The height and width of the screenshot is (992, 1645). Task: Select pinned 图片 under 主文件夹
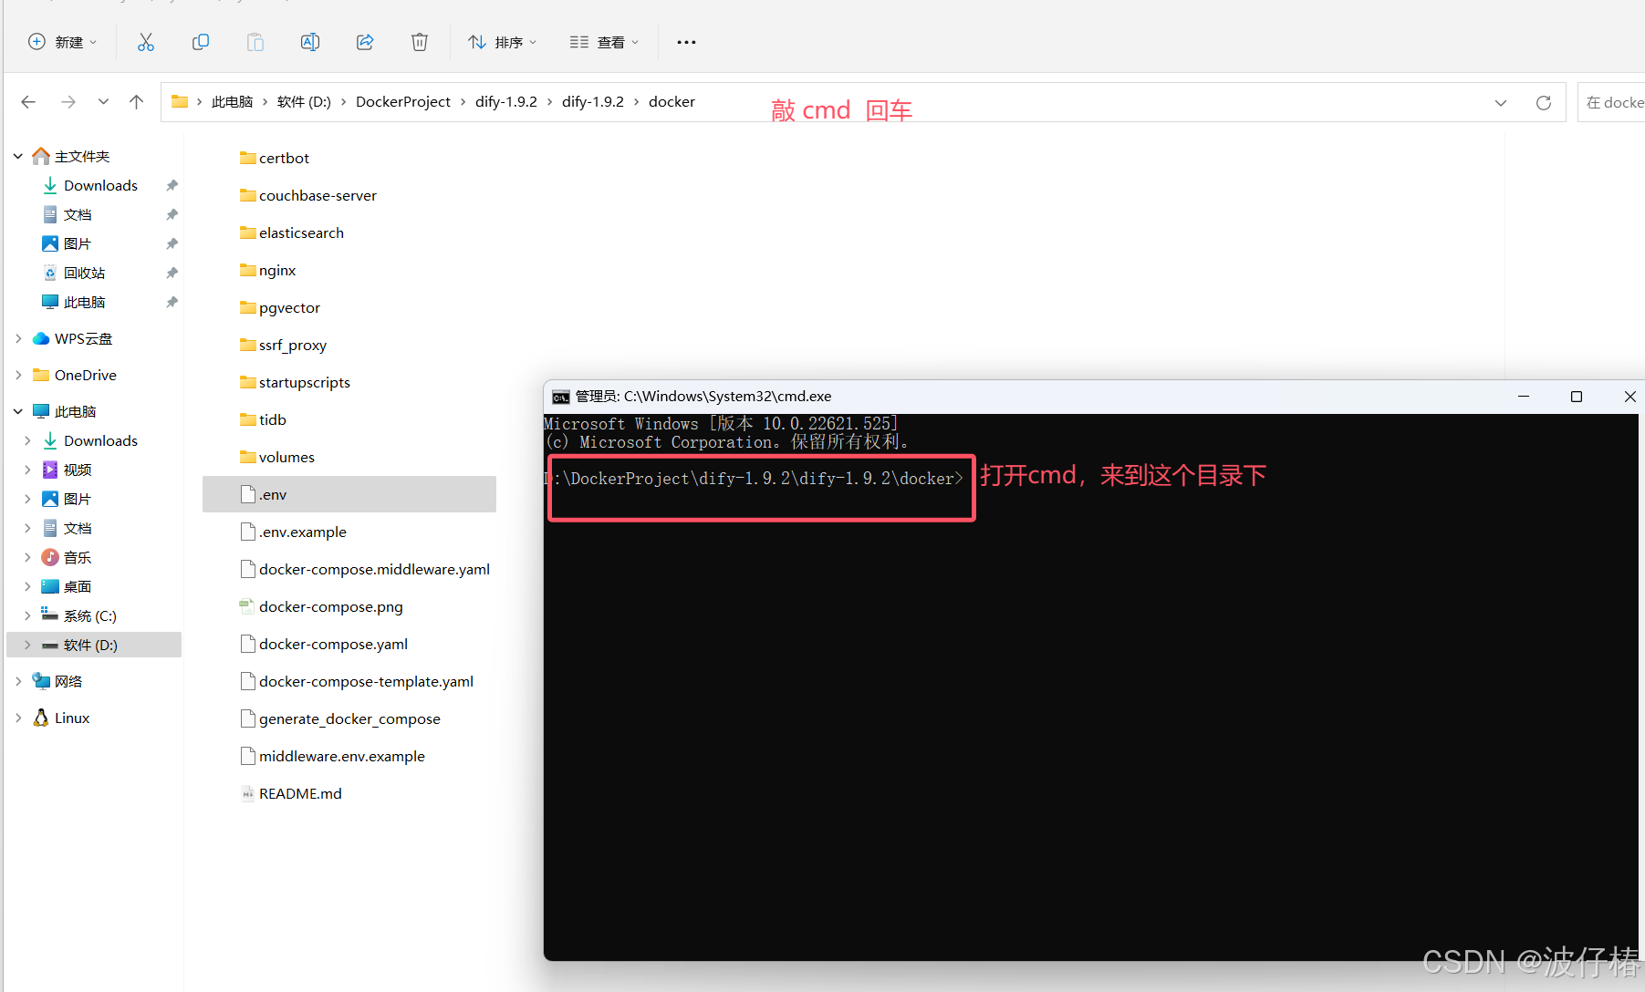(78, 243)
